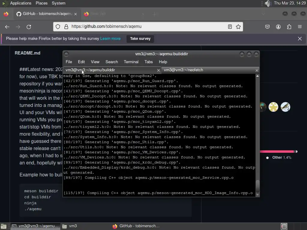
Task: Click the [115/197] Compiling line in the terminal
Action: 158,193
